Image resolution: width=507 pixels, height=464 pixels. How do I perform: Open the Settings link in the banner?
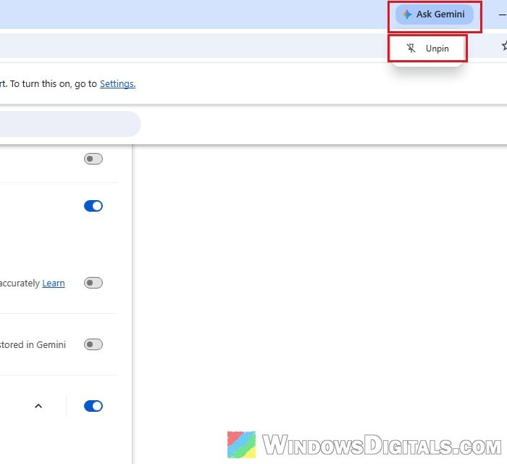[117, 84]
